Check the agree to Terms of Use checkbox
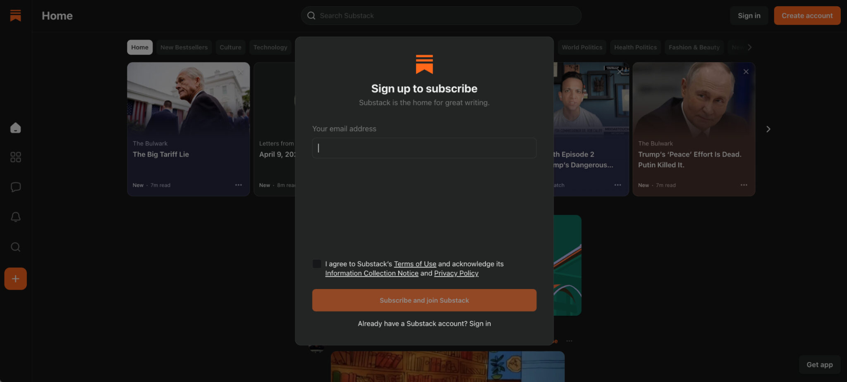The width and height of the screenshot is (847, 382). coord(316,263)
